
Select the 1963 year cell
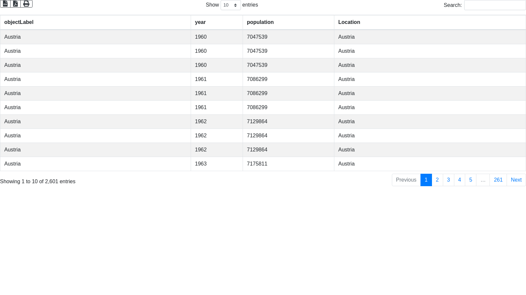(201, 164)
